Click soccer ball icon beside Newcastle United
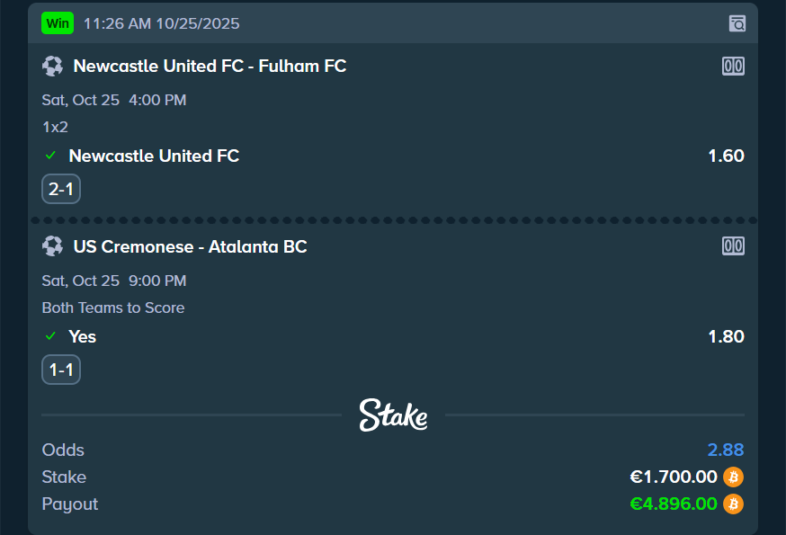The image size is (786, 535). click(52, 66)
